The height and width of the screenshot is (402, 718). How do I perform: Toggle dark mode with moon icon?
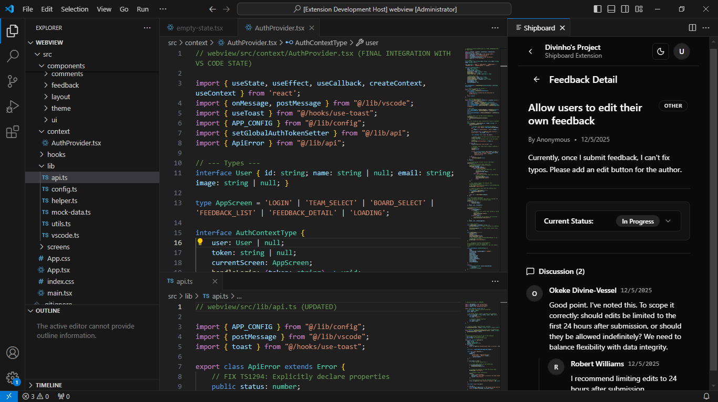coord(661,51)
